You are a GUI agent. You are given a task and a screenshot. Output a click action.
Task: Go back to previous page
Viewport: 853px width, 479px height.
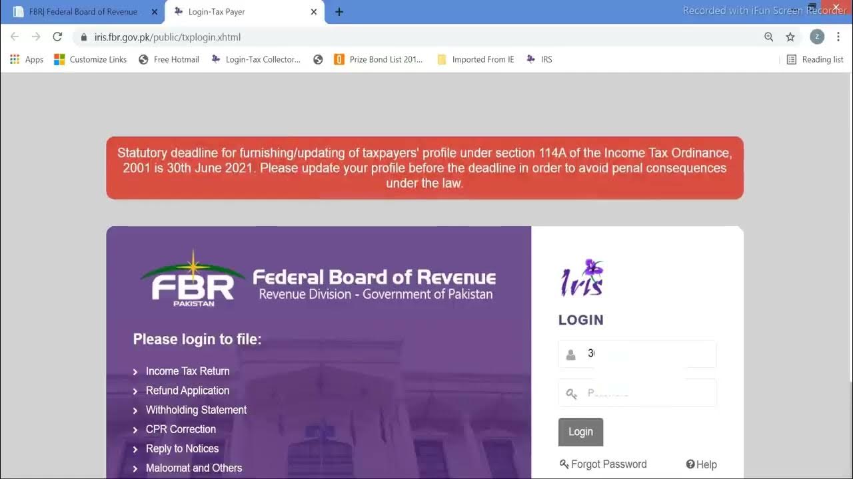[15, 37]
